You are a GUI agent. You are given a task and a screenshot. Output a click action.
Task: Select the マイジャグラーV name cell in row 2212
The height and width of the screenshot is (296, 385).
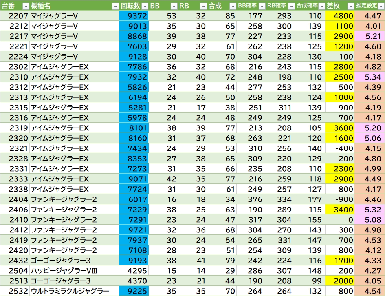click(x=75, y=26)
